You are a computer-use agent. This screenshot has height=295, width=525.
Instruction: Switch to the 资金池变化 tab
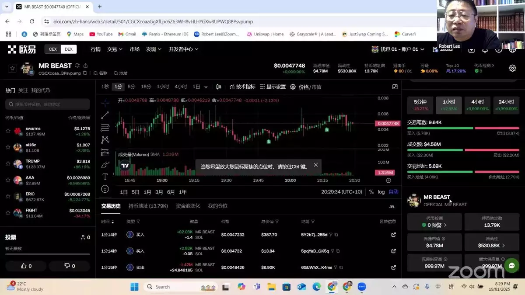(x=188, y=206)
